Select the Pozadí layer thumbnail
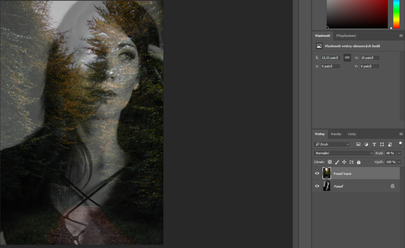The image size is (405, 248). [327, 186]
